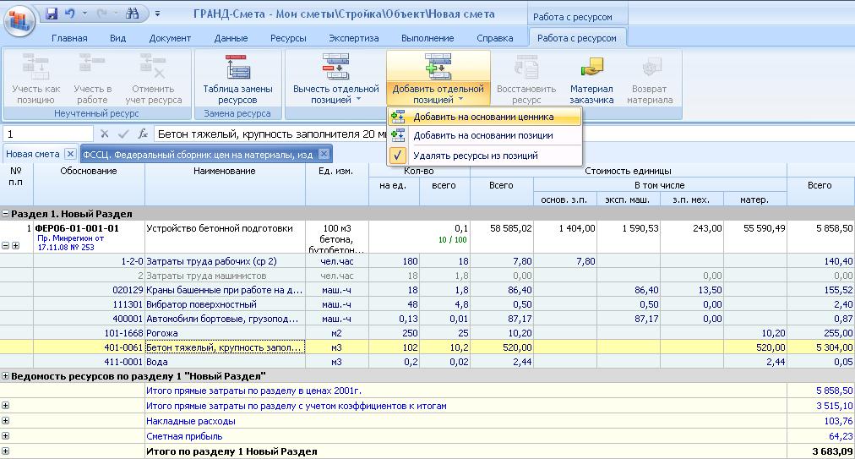
Task: Select the 'Затраты труда рабочих (ср 2)' row
Action: coord(427,261)
